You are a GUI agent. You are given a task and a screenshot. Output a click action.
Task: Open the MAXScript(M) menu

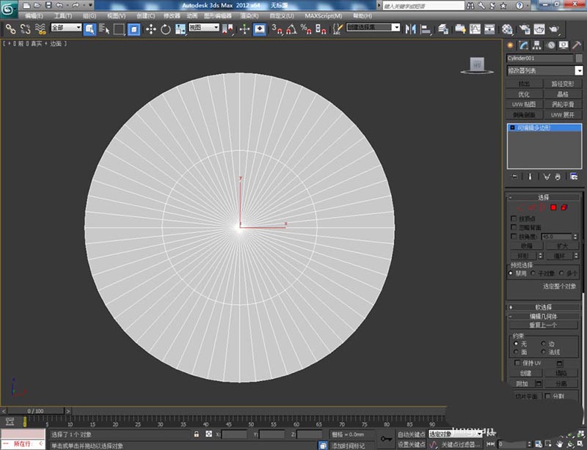point(323,15)
